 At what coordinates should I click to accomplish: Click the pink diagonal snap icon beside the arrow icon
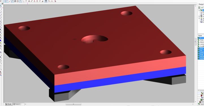coord(7,1)
